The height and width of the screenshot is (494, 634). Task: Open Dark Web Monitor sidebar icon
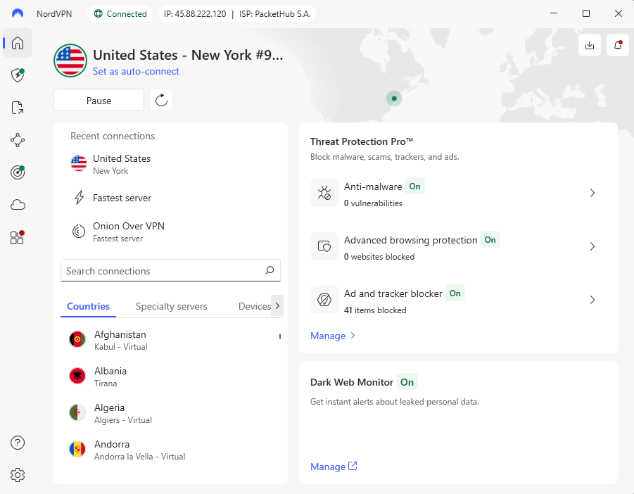click(x=17, y=172)
